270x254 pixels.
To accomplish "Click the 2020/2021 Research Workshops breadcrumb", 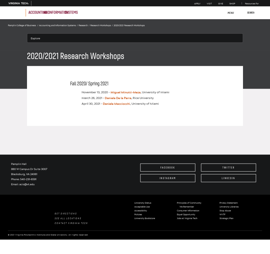I will (129, 26).
